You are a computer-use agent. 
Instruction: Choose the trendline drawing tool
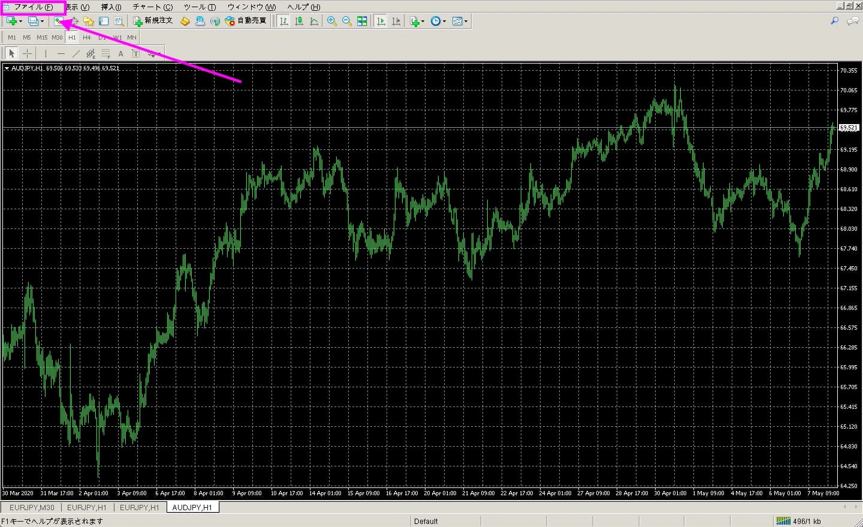(x=76, y=54)
